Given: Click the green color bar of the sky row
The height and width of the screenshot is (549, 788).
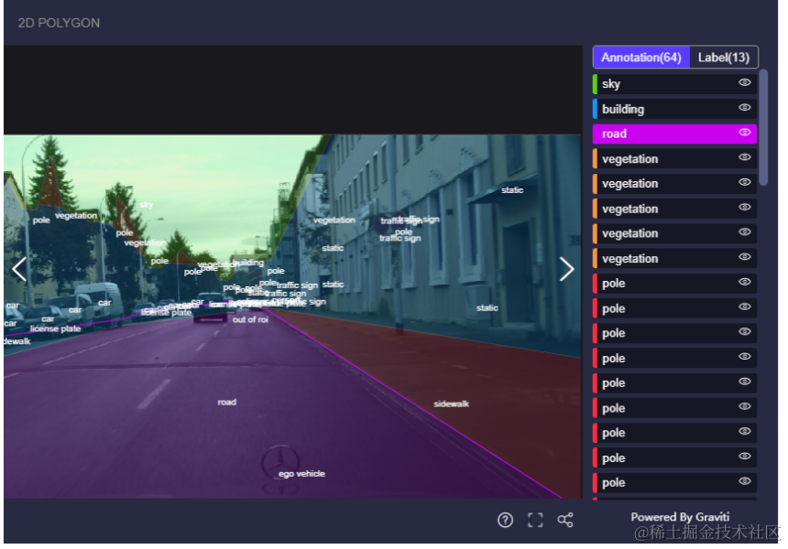Looking at the screenshot, I should tap(595, 84).
